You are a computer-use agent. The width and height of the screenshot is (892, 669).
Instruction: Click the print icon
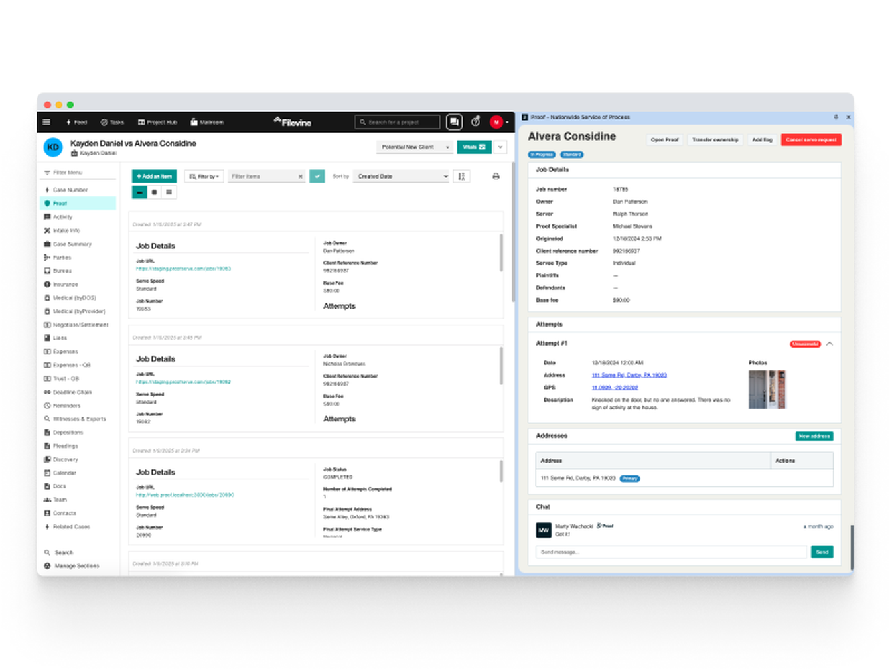[x=496, y=177]
